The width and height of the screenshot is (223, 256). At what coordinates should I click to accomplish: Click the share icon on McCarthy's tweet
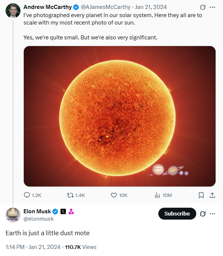pyautogui.click(x=213, y=195)
